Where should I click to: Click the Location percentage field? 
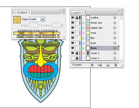56,25
